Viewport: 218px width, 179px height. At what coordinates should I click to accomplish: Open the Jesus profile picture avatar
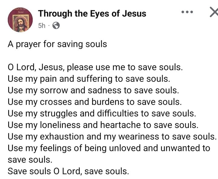click(x=20, y=20)
